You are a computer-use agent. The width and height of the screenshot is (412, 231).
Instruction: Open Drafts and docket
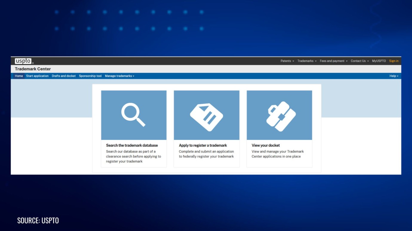[64, 76]
